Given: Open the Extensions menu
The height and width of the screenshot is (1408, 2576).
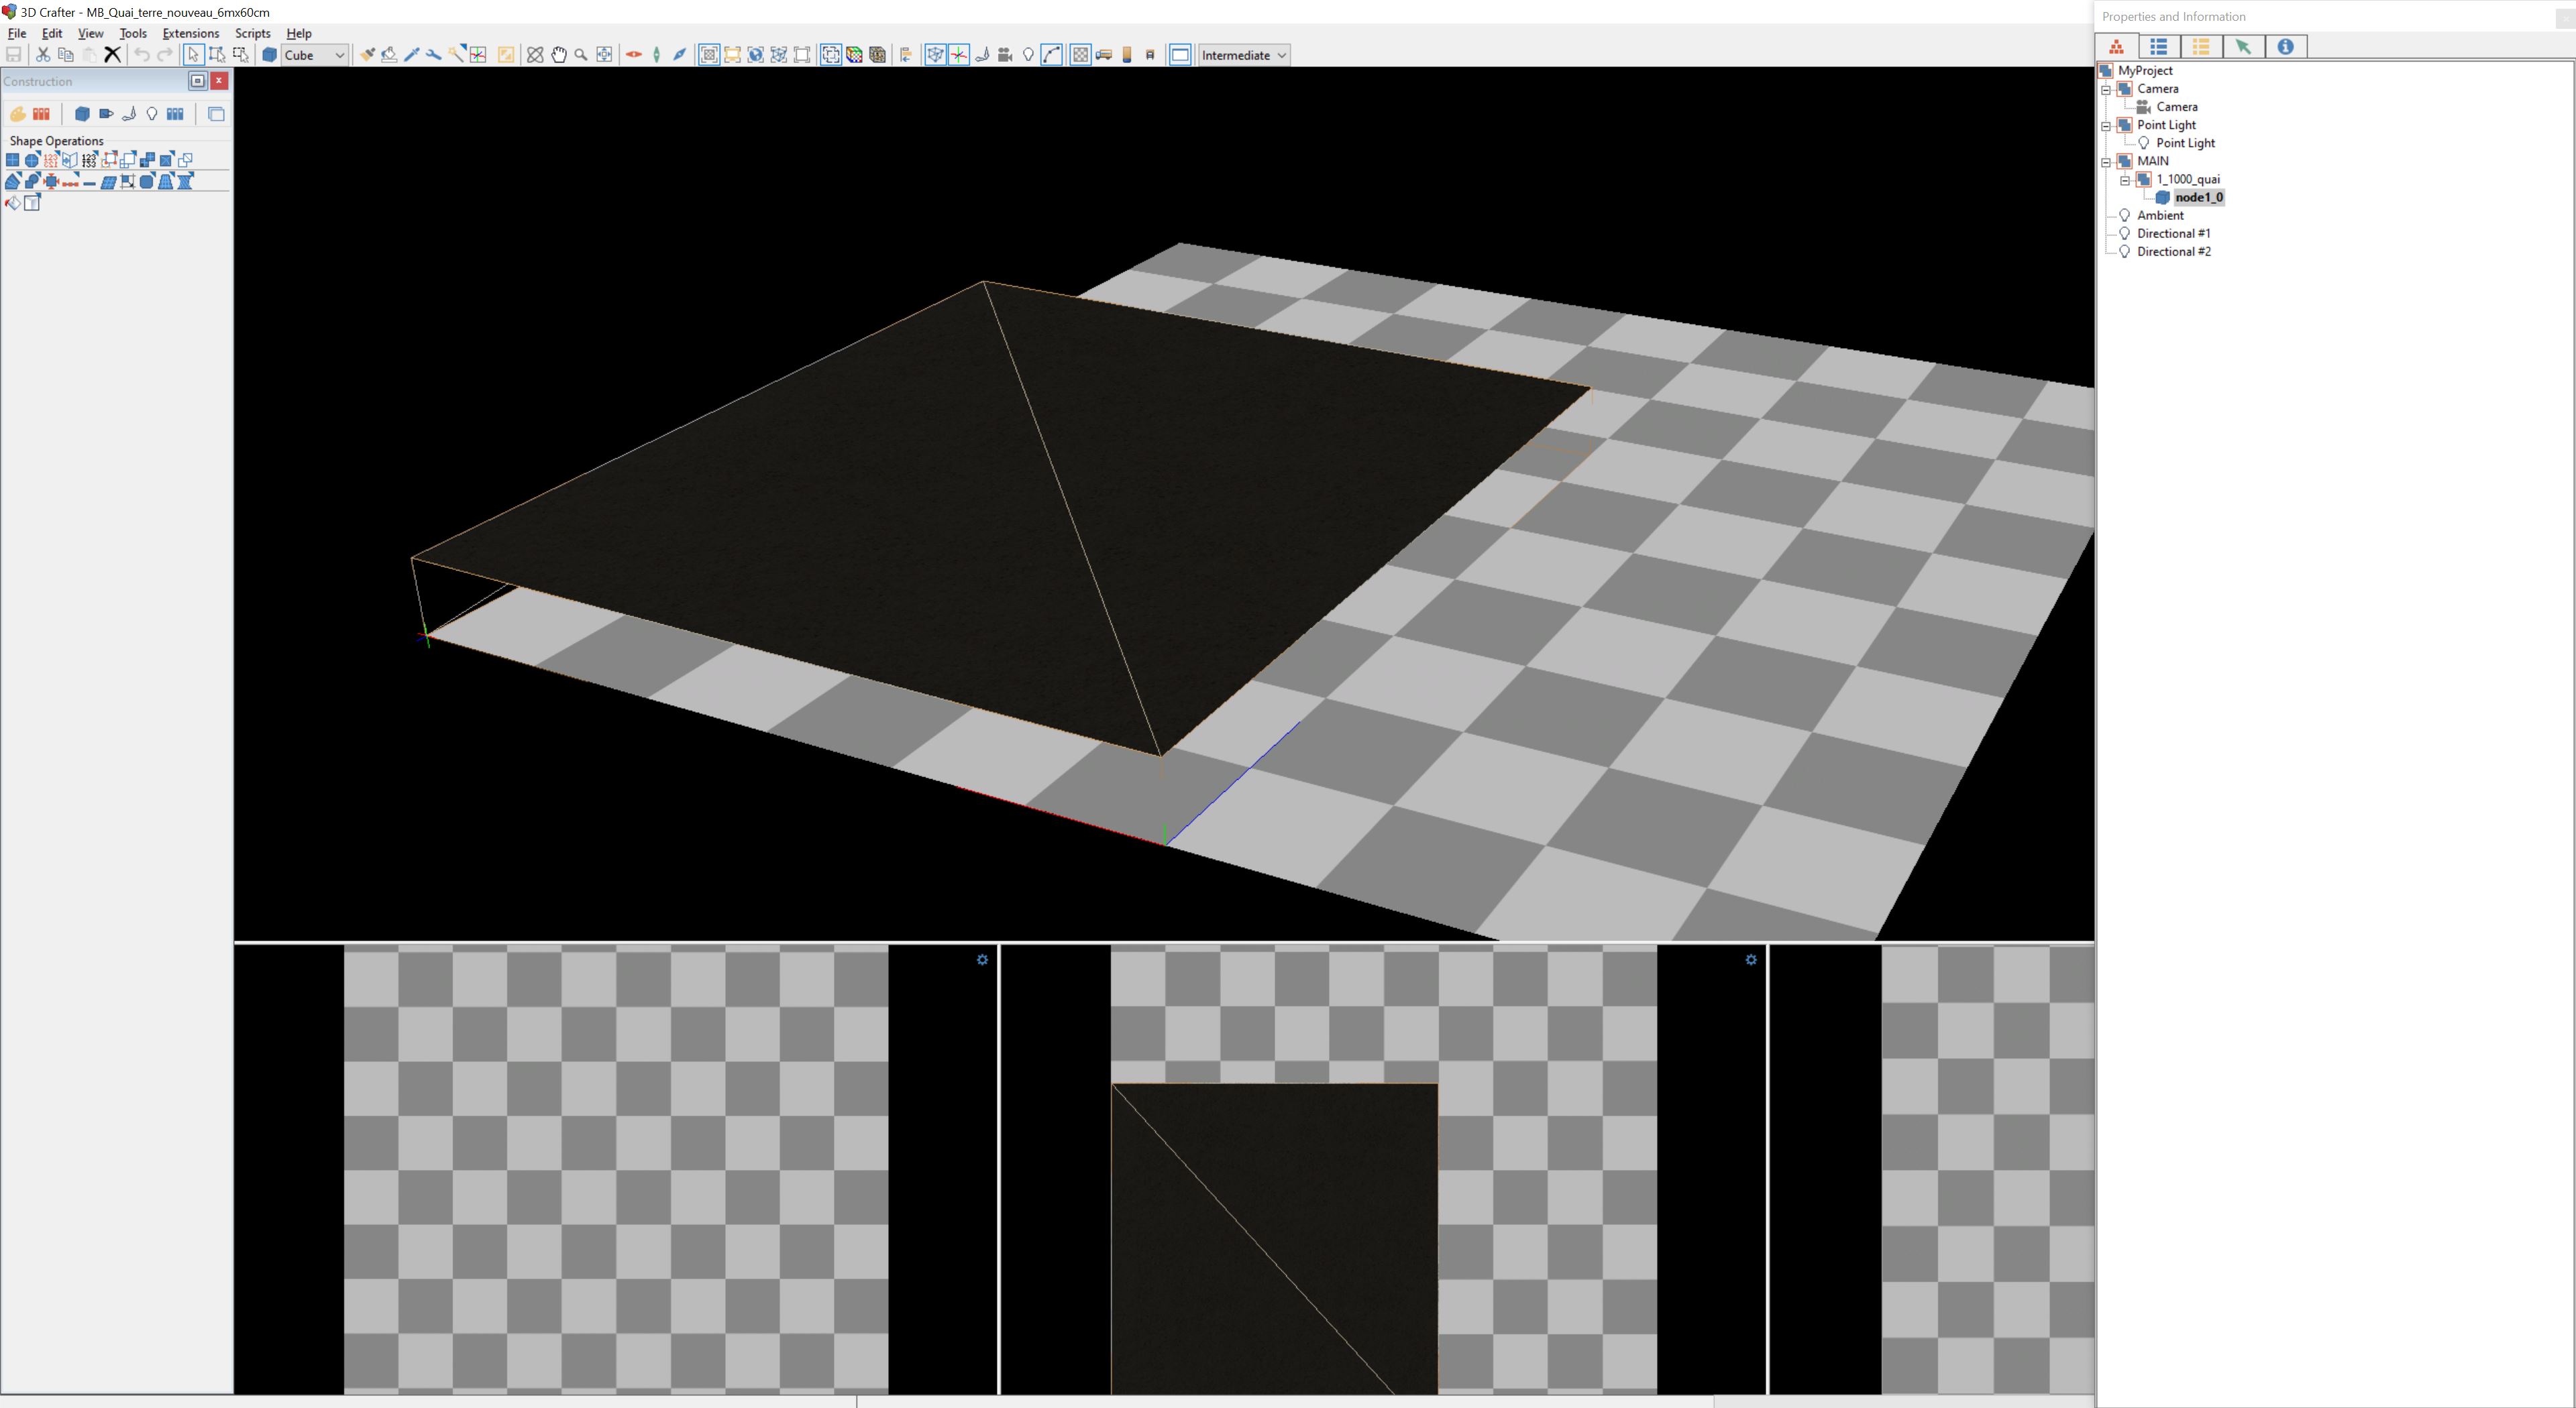Looking at the screenshot, I should (x=190, y=33).
